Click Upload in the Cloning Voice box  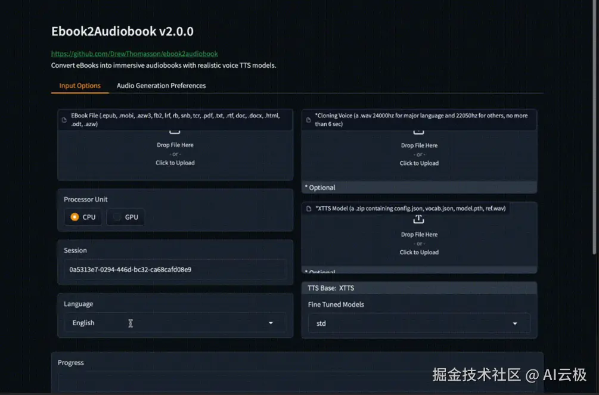[419, 163]
